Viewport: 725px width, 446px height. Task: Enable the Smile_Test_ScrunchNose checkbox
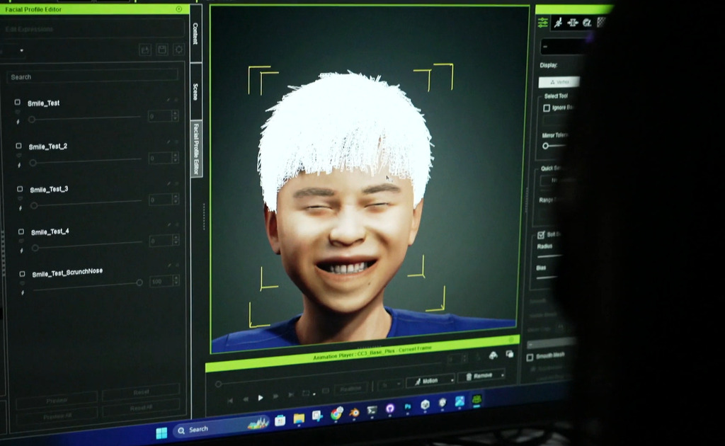pos(22,273)
